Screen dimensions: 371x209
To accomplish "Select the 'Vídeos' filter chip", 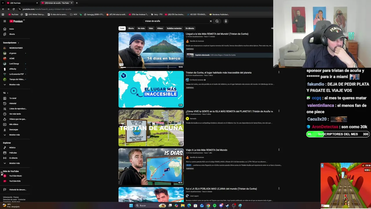I will coord(160,28).
